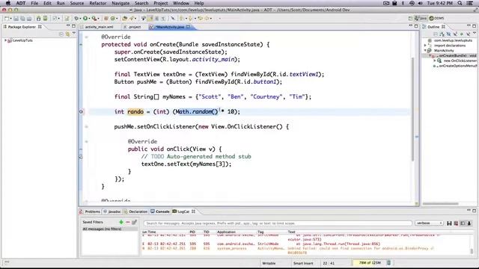The width and height of the screenshot is (479, 269).
Task: Open the Window menu
Action: 181,3
